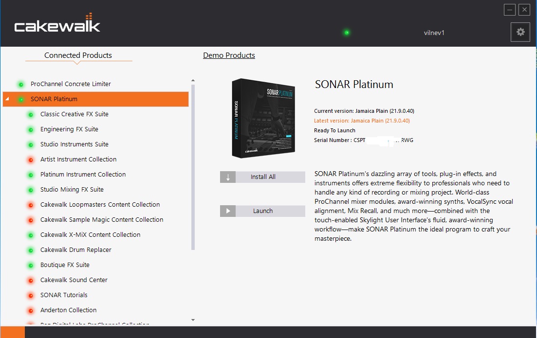This screenshot has height=338, width=537.
Task: Close the Cakewalk window
Action: pyautogui.click(x=524, y=10)
